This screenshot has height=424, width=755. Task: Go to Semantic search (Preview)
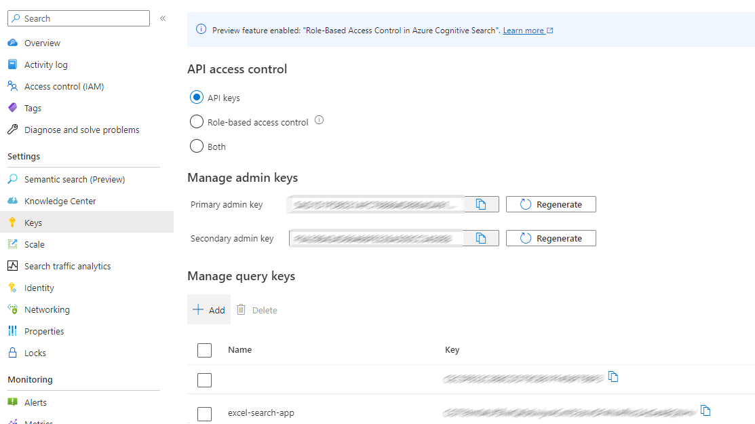(75, 179)
